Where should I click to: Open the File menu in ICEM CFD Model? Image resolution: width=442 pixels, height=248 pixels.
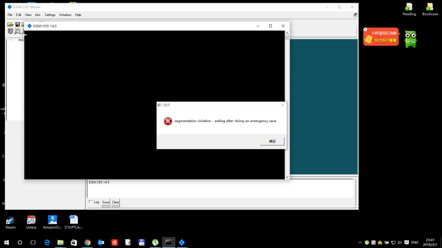[10, 15]
